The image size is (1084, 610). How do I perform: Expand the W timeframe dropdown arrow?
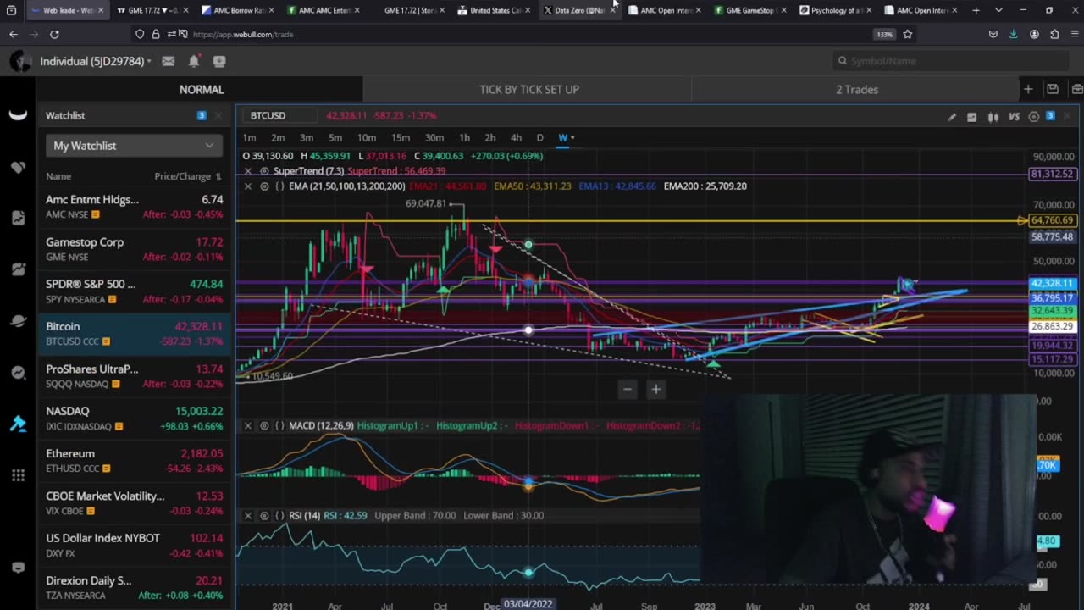(x=572, y=138)
